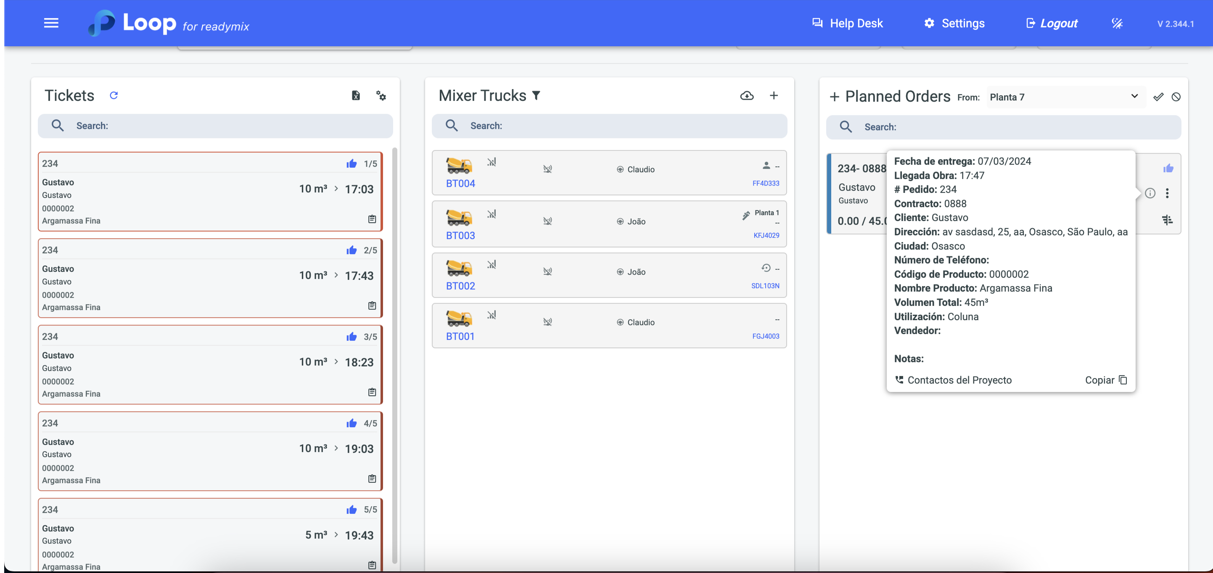Open Tickets panel settings gears icon
1213x573 pixels.
tap(381, 95)
